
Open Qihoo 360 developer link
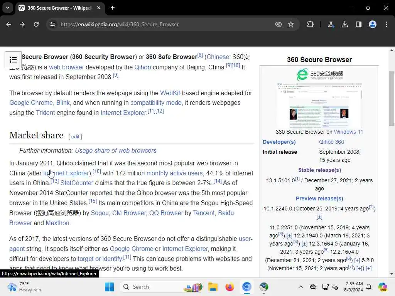point(331,142)
